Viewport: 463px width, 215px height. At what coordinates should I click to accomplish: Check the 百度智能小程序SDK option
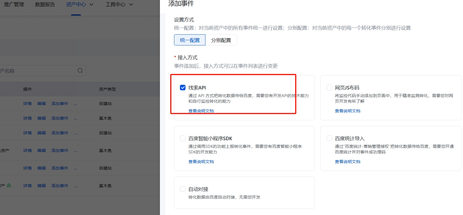point(183,138)
